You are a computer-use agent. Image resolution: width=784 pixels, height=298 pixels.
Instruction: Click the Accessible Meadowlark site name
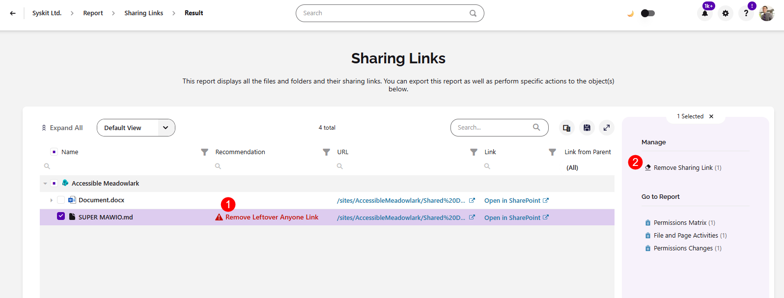click(x=105, y=183)
